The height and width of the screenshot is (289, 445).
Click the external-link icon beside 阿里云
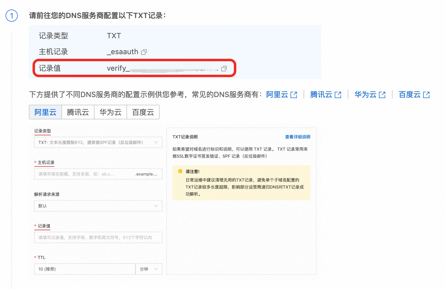[x=294, y=95]
